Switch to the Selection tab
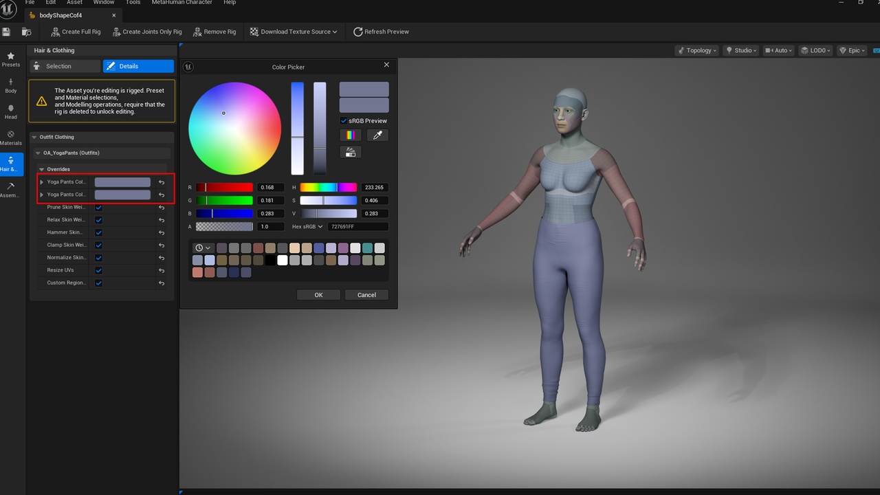The width and height of the screenshot is (880, 495). point(65,66)
